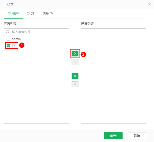Click inside the 已选列表 selected list box
This screenshot has height=142, width=154.
point(114,76)
